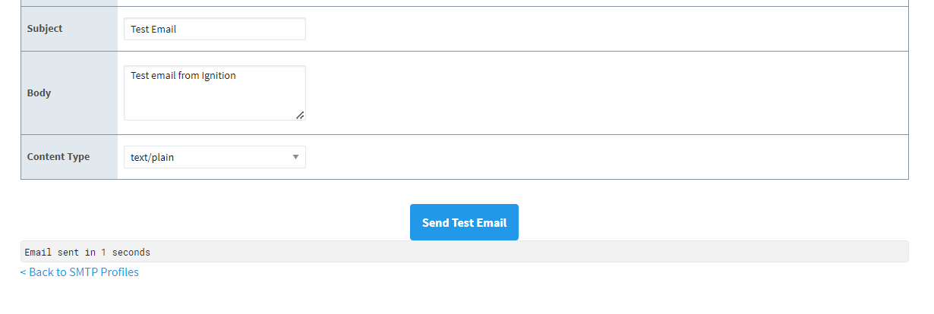Focus the Subject input field

pos(214,29)
